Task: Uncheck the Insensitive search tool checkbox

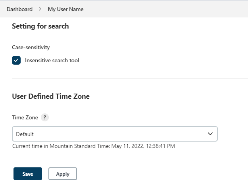Action: tap(16, 60)
